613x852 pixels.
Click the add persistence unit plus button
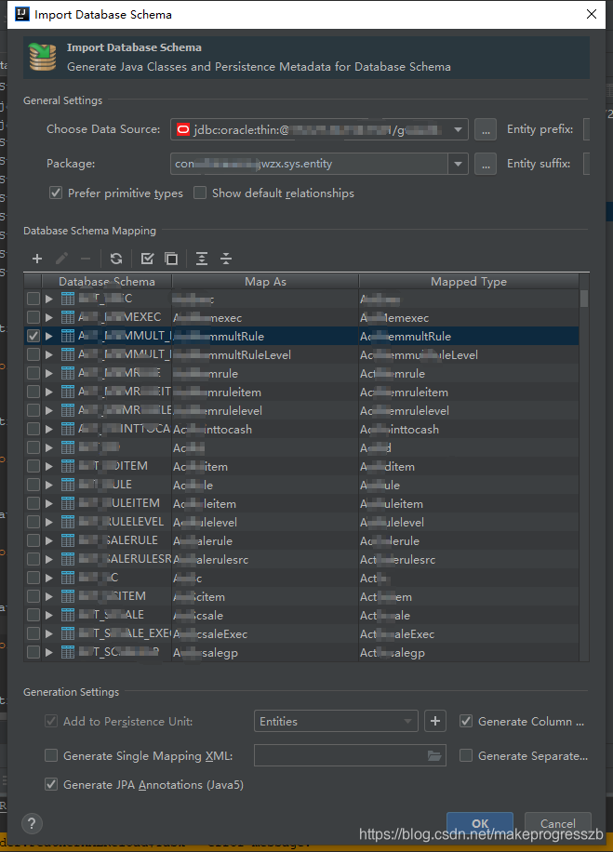pyautogui.click(x=434, y=721)
